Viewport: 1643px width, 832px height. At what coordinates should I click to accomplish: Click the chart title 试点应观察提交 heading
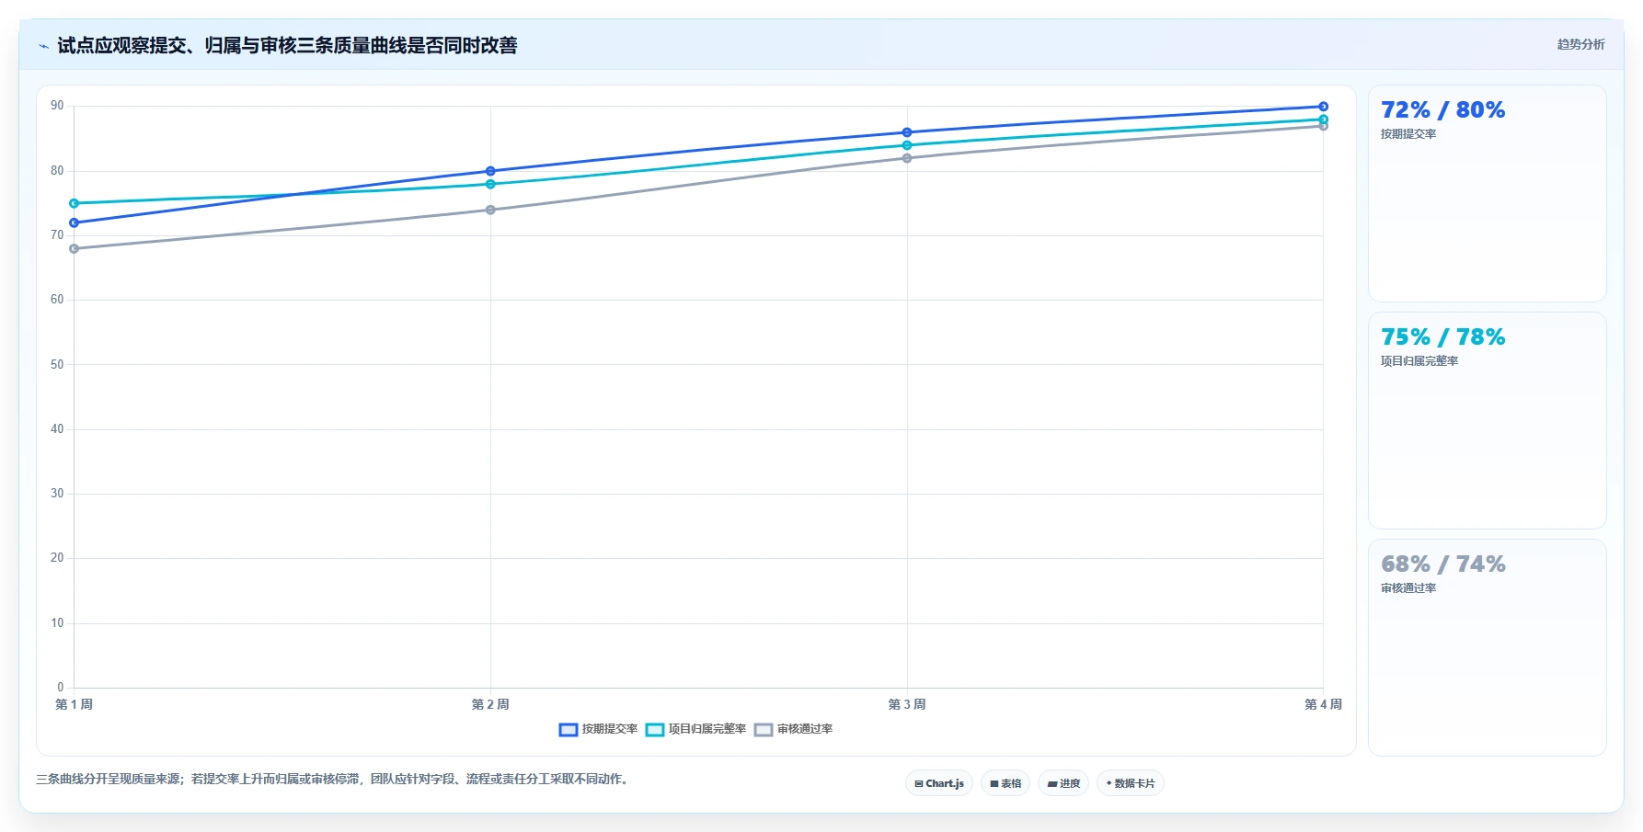click(x=287, y=46)
